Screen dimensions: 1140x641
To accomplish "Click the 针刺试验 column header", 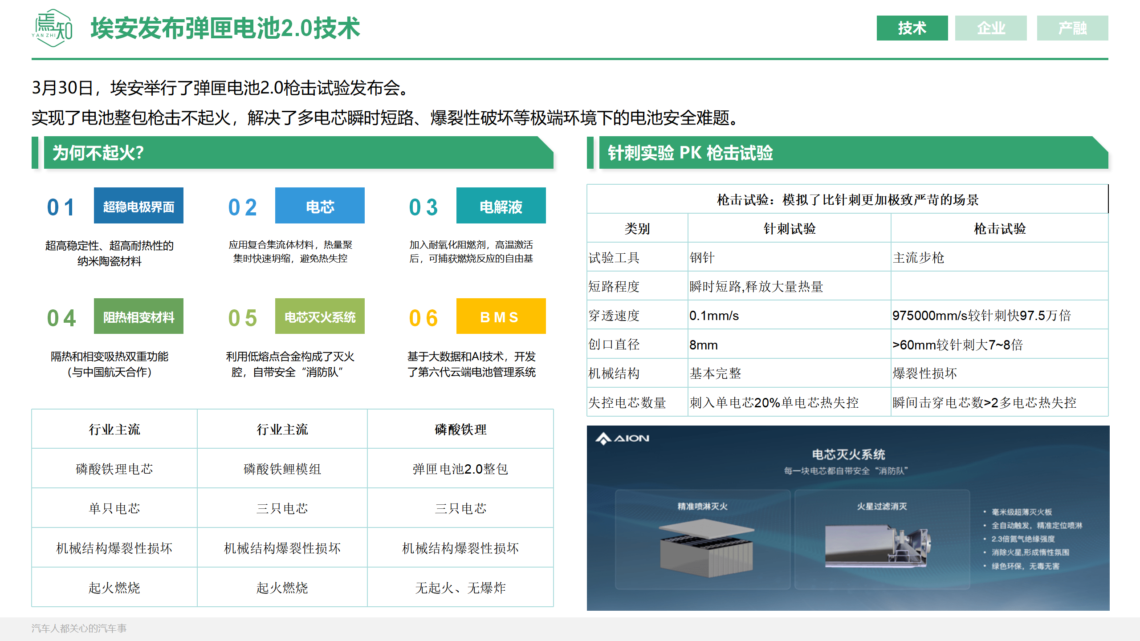I will 790,228.
